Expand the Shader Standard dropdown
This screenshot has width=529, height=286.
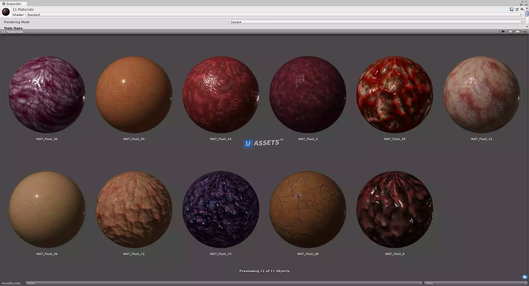pyautogui.click(x=274, y=15)
